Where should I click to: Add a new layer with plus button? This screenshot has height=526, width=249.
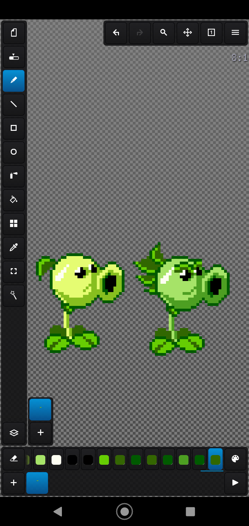[x=40, y=433]
